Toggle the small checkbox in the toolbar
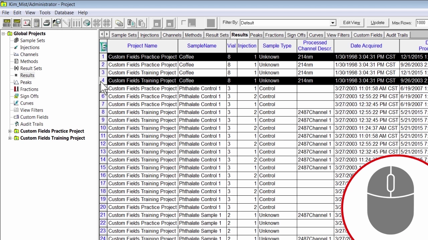Screen dimensions: 428x240 pos(184,23)
